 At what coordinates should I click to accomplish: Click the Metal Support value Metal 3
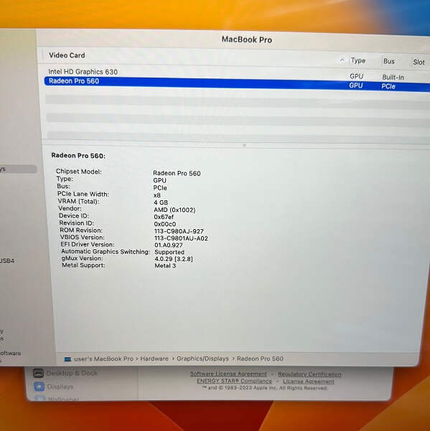click(165, 266)
